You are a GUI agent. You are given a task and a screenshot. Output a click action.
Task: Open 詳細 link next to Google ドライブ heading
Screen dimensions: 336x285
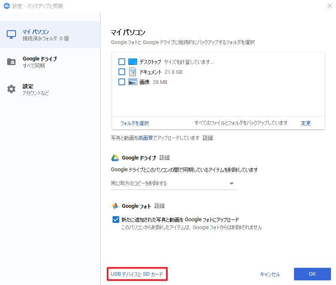pyautogui.click(x=164, y=157)
